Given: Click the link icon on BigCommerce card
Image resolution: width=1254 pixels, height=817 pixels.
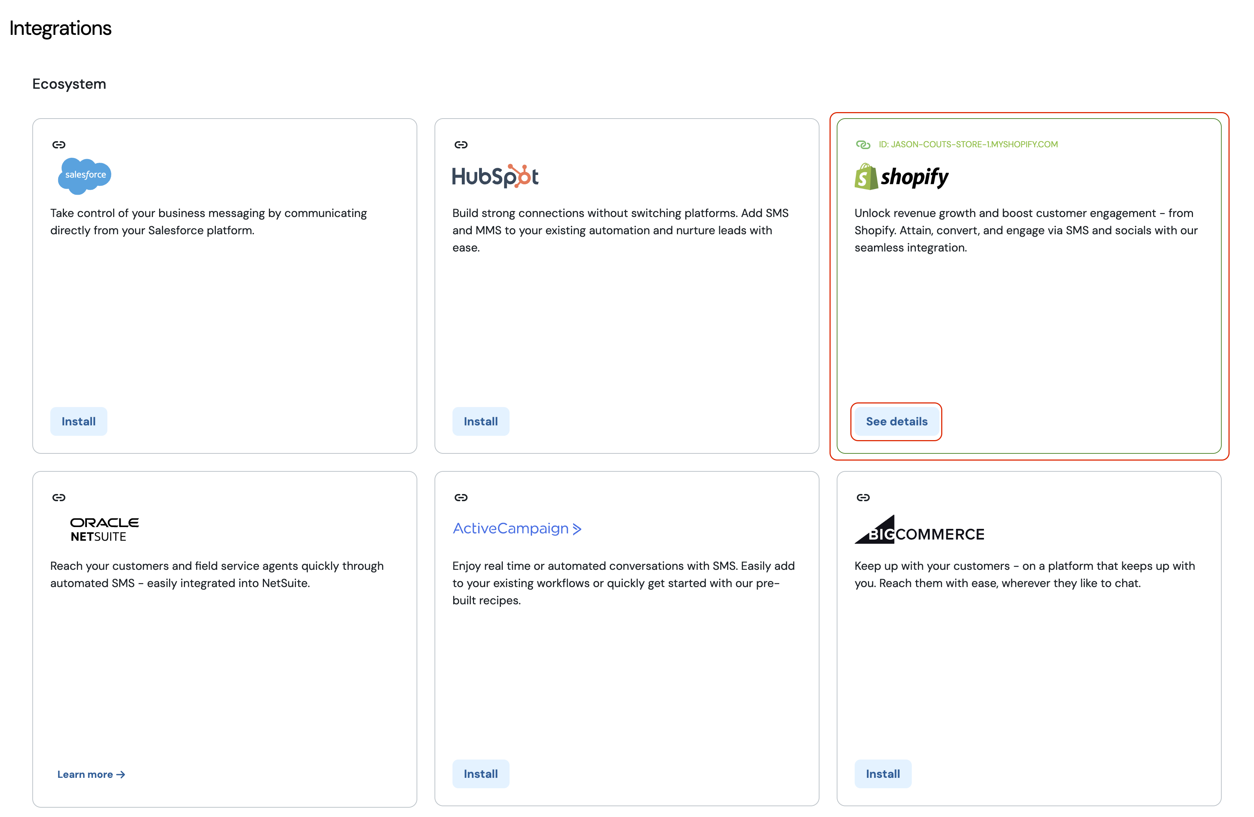Looking at the screenshot, I should click(x=863, y=497).
